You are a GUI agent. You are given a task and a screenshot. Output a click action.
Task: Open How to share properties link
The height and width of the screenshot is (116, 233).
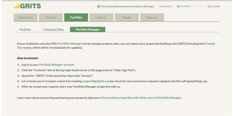pyautogui.click(x=141, y=98)
